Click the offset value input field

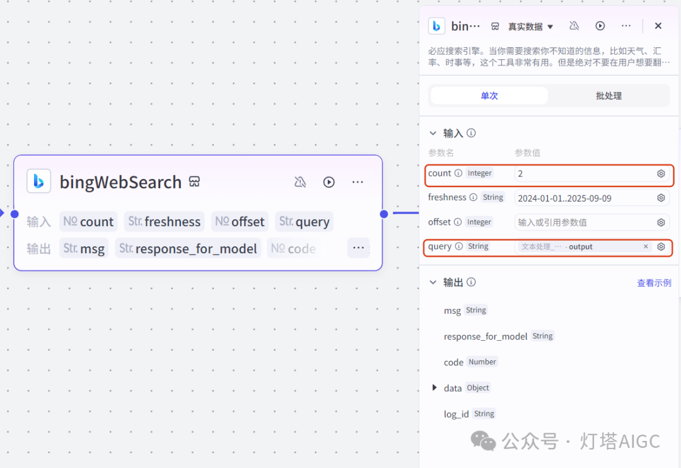585,222
